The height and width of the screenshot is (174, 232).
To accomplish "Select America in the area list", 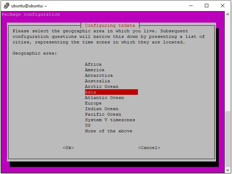I will pyautogui.click(x=95, y=70).
